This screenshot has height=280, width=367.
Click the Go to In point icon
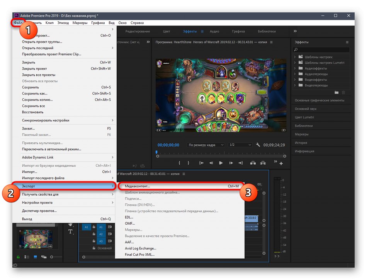point(201,163)
